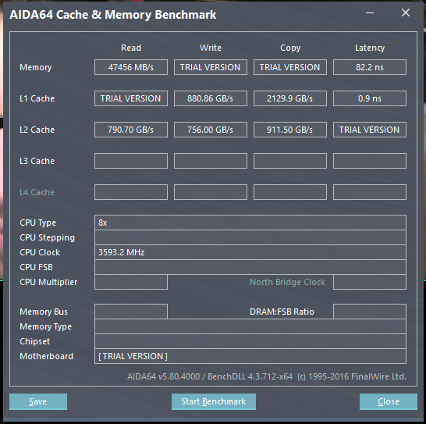This screenshot has height=424, width=426.
Task: Click the empty Memory Bus field
Action: point(131,312)
